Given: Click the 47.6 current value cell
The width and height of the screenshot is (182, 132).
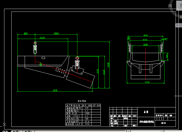Looking at the screenshot, I should 87,121.
